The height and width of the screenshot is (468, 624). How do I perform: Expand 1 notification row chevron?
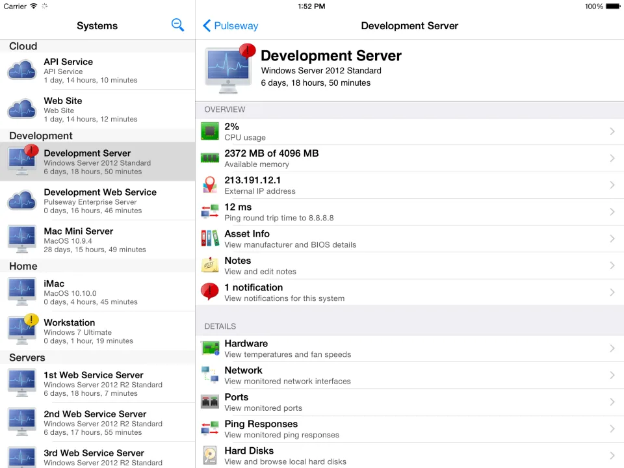click(612, 292)
